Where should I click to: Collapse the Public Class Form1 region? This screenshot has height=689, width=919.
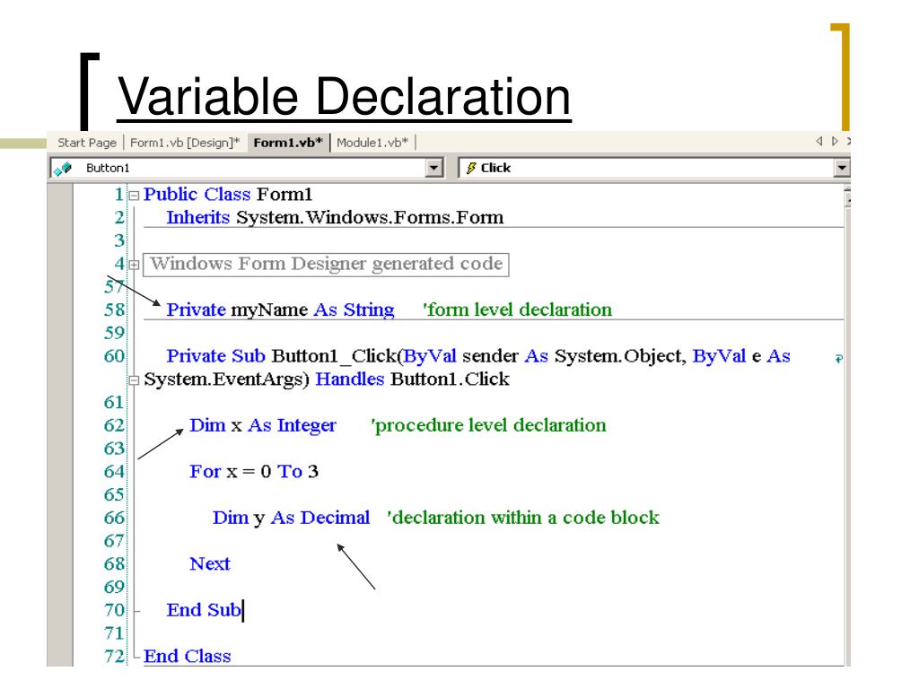pos(134,195)
